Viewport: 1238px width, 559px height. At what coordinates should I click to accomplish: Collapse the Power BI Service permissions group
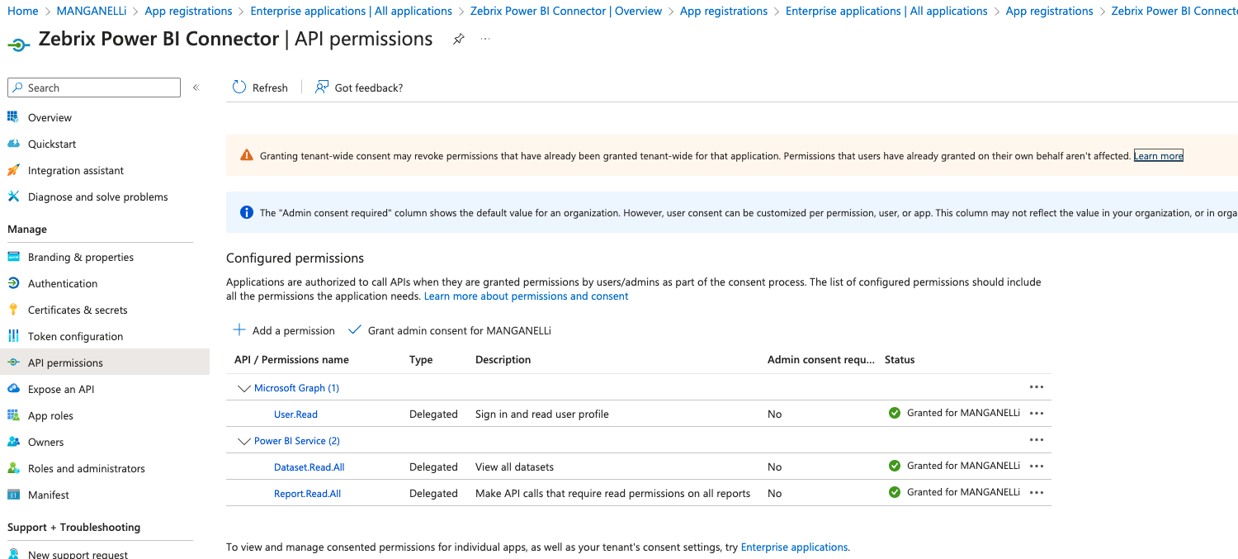tap(243, 441)
